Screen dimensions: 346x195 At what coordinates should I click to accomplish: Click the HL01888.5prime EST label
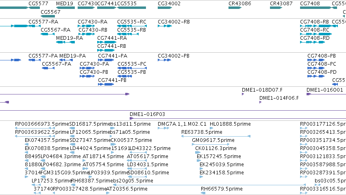tap(230, 124)
